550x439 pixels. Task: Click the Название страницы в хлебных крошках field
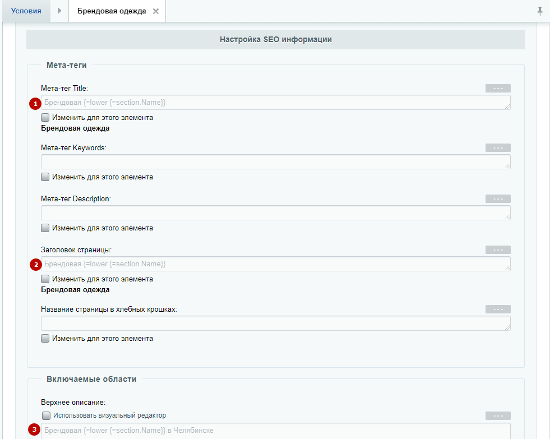275,324
